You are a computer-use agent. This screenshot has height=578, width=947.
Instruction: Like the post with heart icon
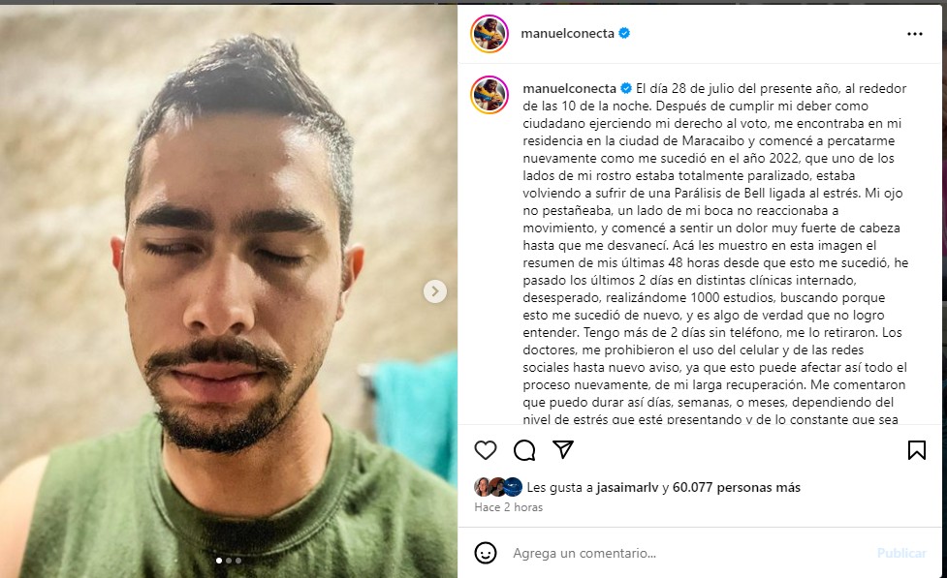[x=485, y=450]
